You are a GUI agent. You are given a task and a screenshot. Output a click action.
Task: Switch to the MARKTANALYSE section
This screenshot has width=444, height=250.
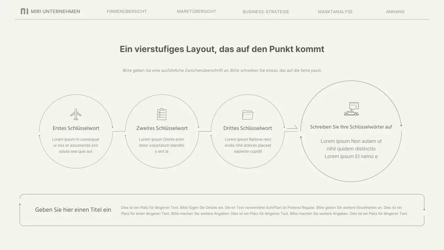pos(335,11)
